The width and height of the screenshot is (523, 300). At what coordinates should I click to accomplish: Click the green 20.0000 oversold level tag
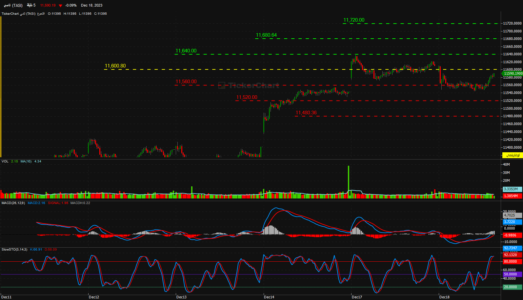[x=512, y=287]
